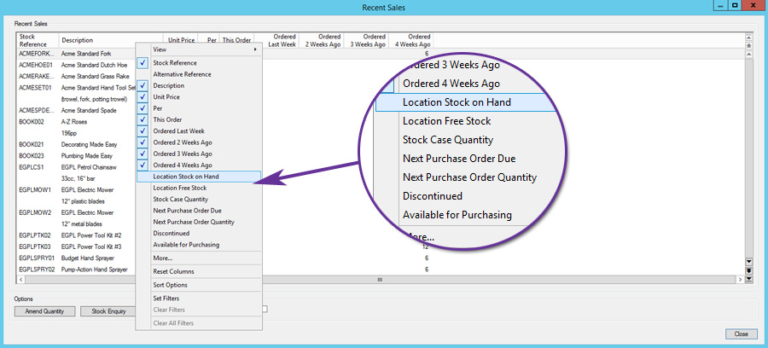Select the BOOK002 stock reference cell
Image resolution: width=768 pixels, height=348 pixels.
point(32,122)
